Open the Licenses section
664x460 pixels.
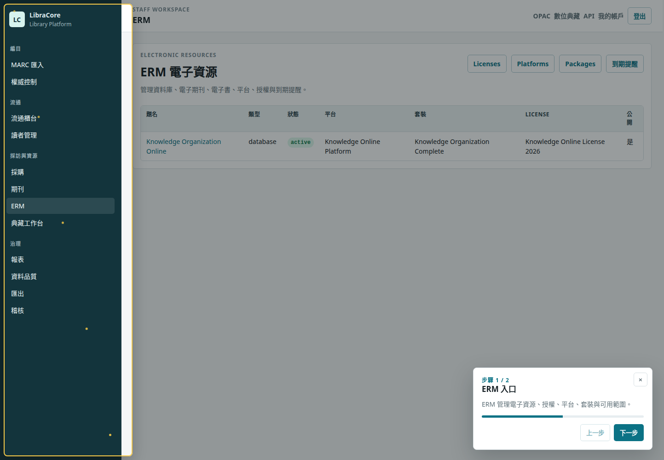click(487, 64)
